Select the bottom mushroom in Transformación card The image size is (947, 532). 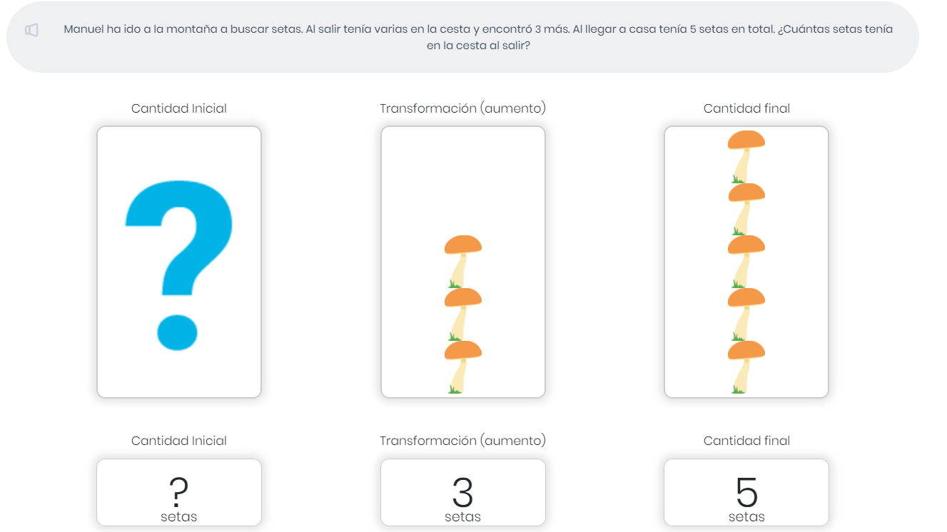point(463,367)
